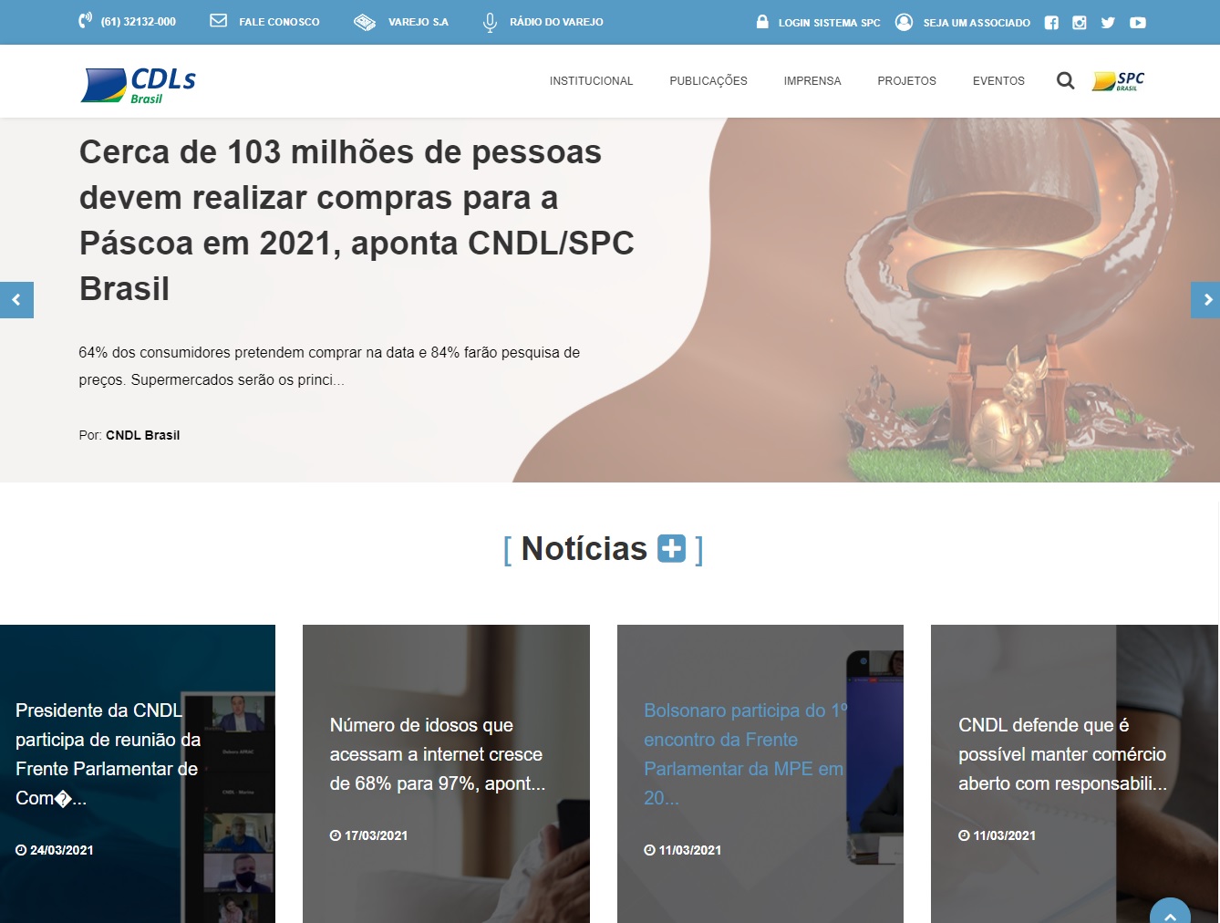Open the Rádio do Varejo link
This screenshot has width=1220, height=923.
[x=543, y=22]
